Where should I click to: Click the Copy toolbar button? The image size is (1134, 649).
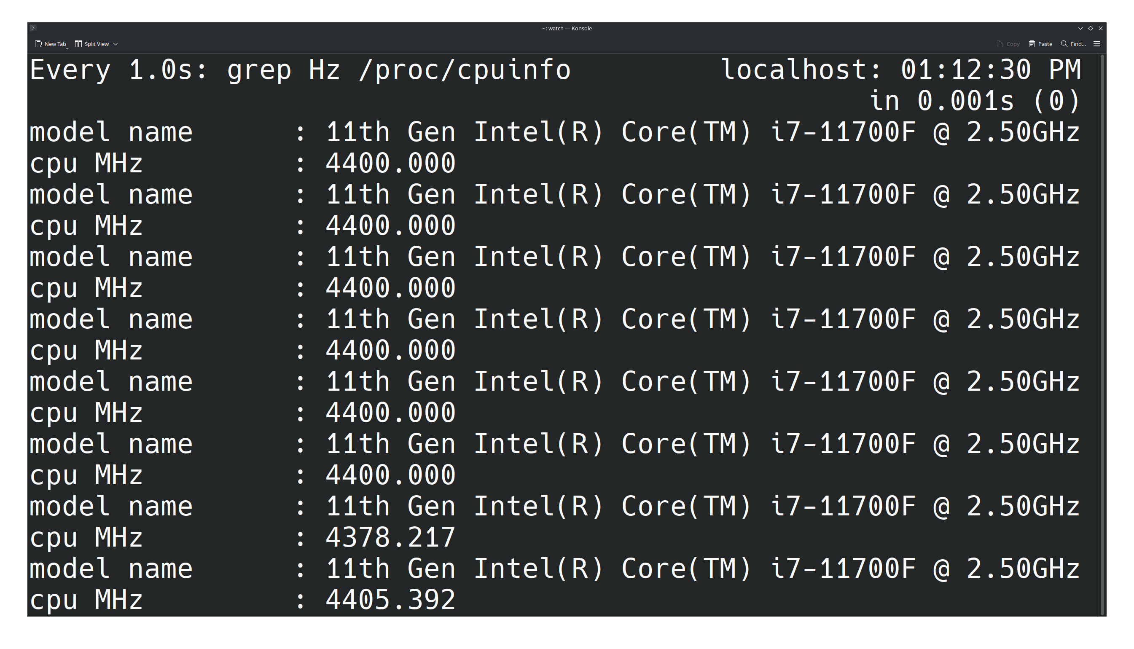1008,44
